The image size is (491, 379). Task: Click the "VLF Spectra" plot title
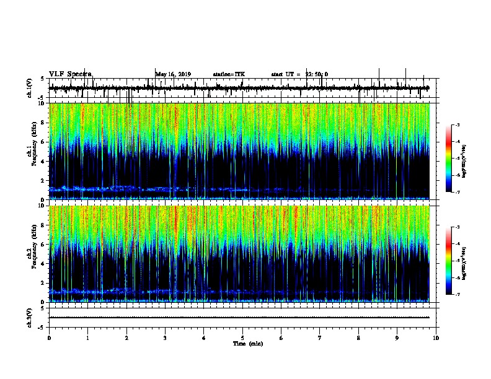click(x=70, y=74)
